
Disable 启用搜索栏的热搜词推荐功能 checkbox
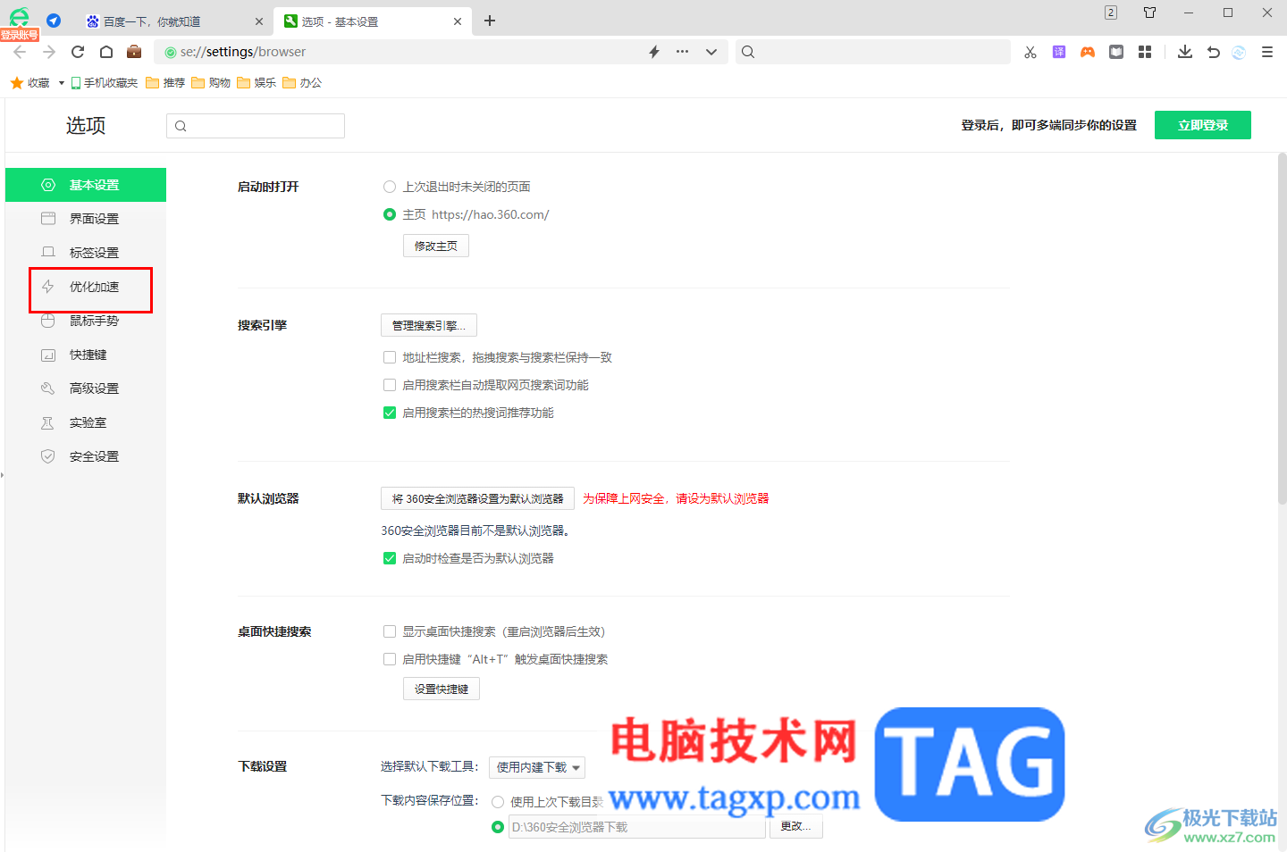pos(390,413)
